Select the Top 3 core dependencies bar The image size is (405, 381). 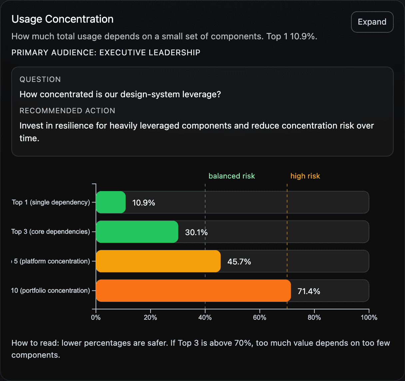point(137,231)
